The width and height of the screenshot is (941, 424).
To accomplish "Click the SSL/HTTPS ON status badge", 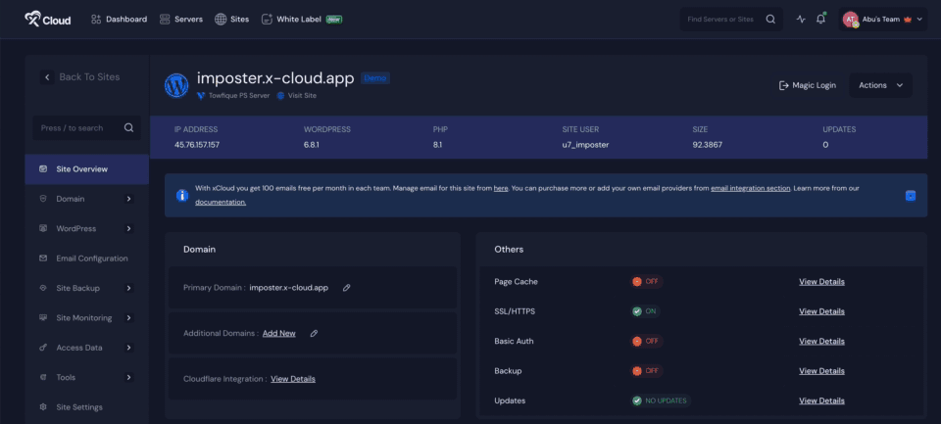I will 646,311.
